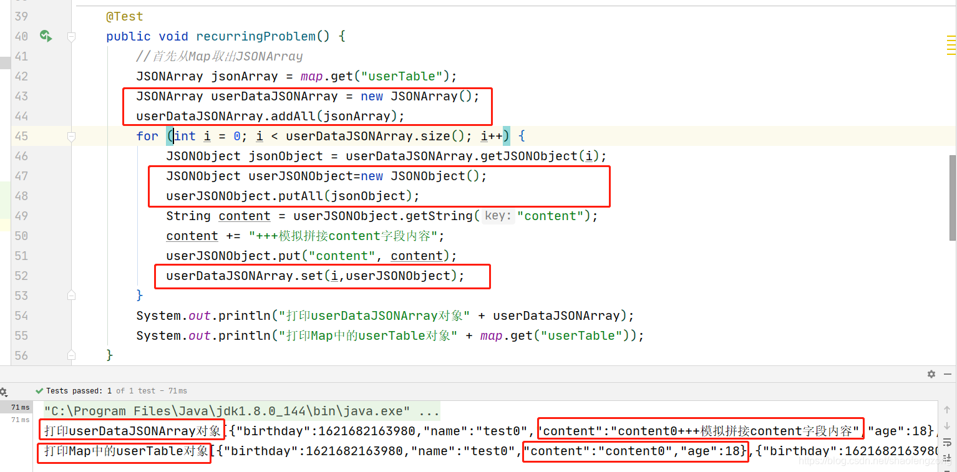Run the recurringProblem test via gutter icon
The width and height of the screenshot is (957, 472).
[x=45, y=36]
